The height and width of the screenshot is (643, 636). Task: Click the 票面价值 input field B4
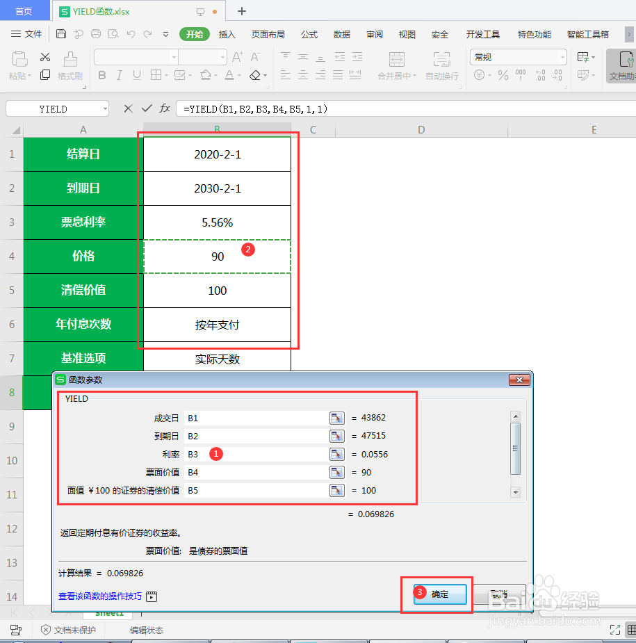256,473
